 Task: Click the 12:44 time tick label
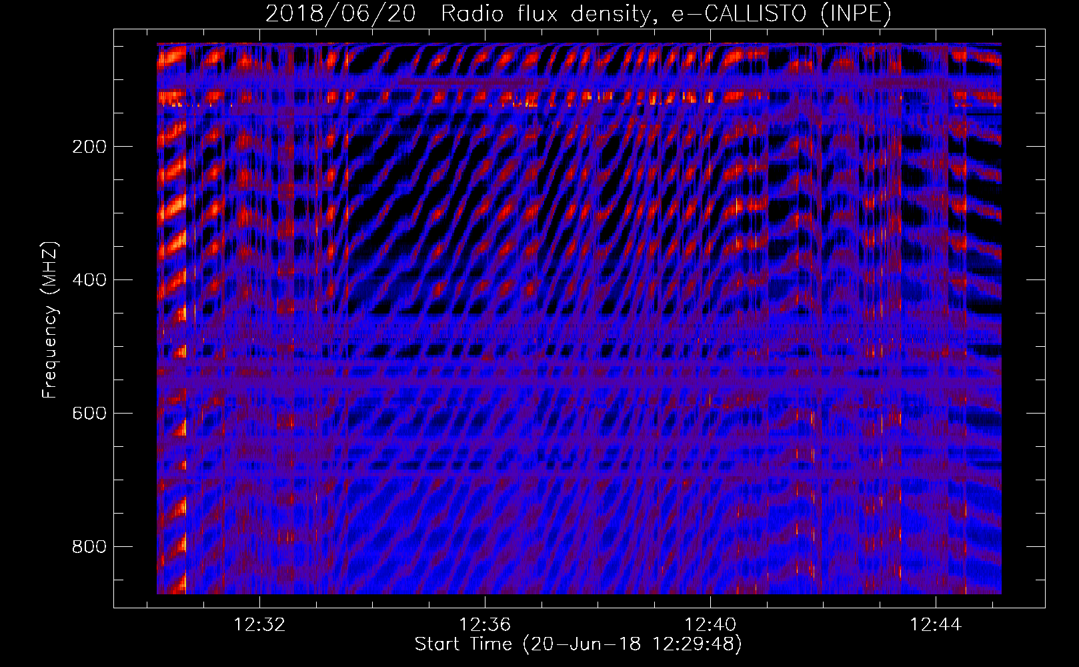click(936, 624)
